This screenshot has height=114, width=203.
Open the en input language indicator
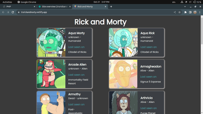click(x=174, y=2)
